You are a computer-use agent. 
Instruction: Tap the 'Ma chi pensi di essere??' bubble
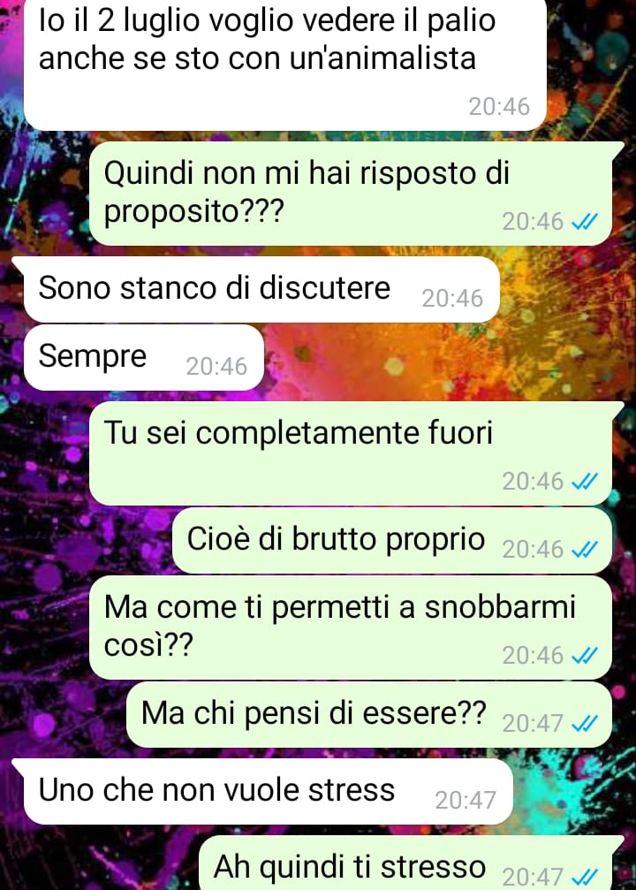[x=368, y=715]
